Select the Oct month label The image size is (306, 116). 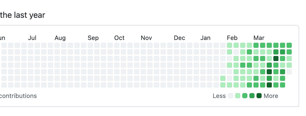(x=119, y=38)
